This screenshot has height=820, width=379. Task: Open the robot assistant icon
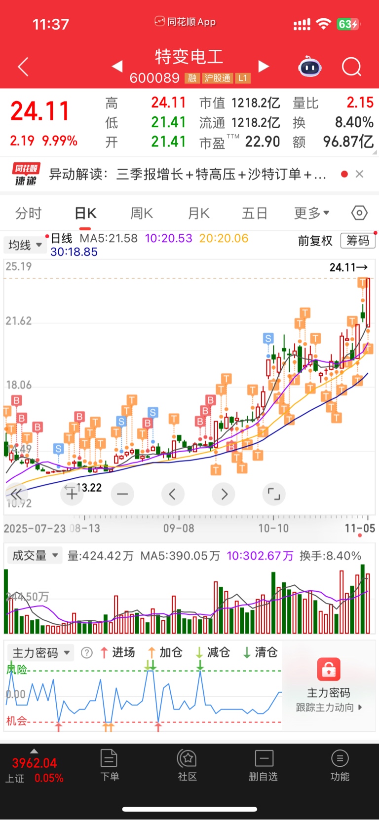[310, 67]
